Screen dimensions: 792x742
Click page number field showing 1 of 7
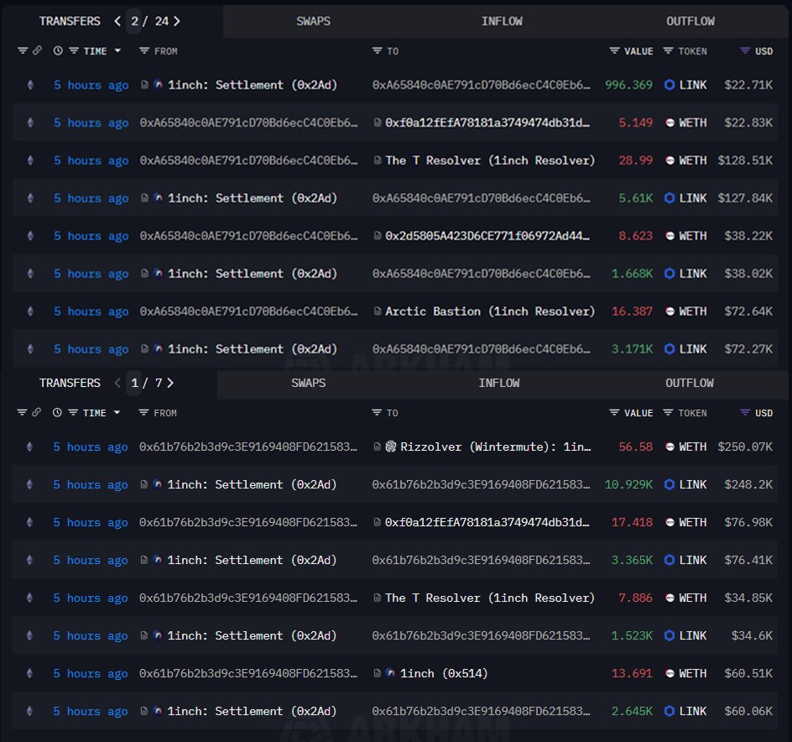[x=134, y=383]
